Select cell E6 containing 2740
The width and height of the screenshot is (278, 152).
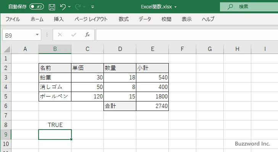[152, 106]
